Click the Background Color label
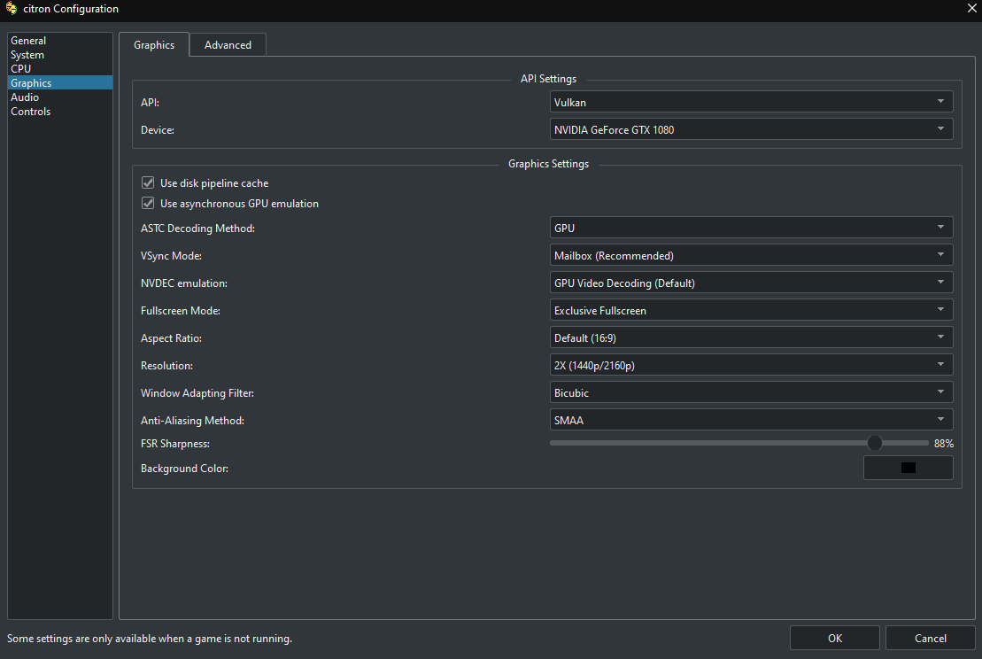Screen dimensions: 982x659 coord(184,469)
